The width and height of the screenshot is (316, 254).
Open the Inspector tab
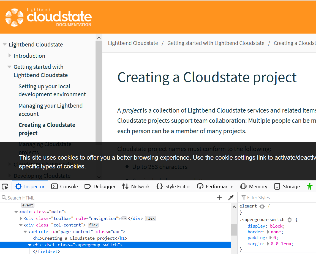point(30,187)
